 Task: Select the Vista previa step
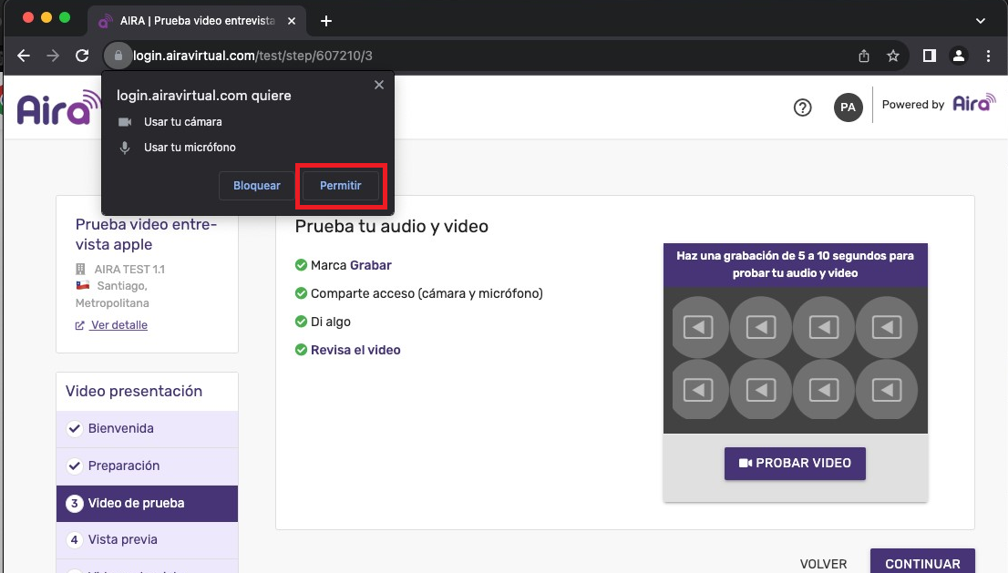tap(148, 539)
